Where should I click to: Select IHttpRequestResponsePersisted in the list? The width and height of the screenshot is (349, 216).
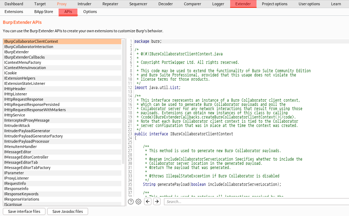coord(62,104)
